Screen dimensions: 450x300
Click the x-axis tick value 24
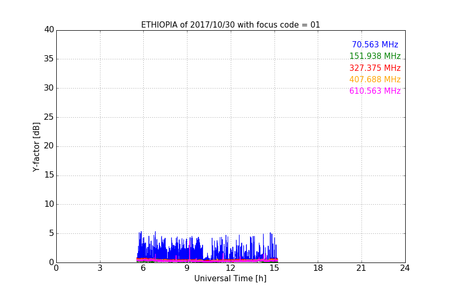[x=405, y=268]
